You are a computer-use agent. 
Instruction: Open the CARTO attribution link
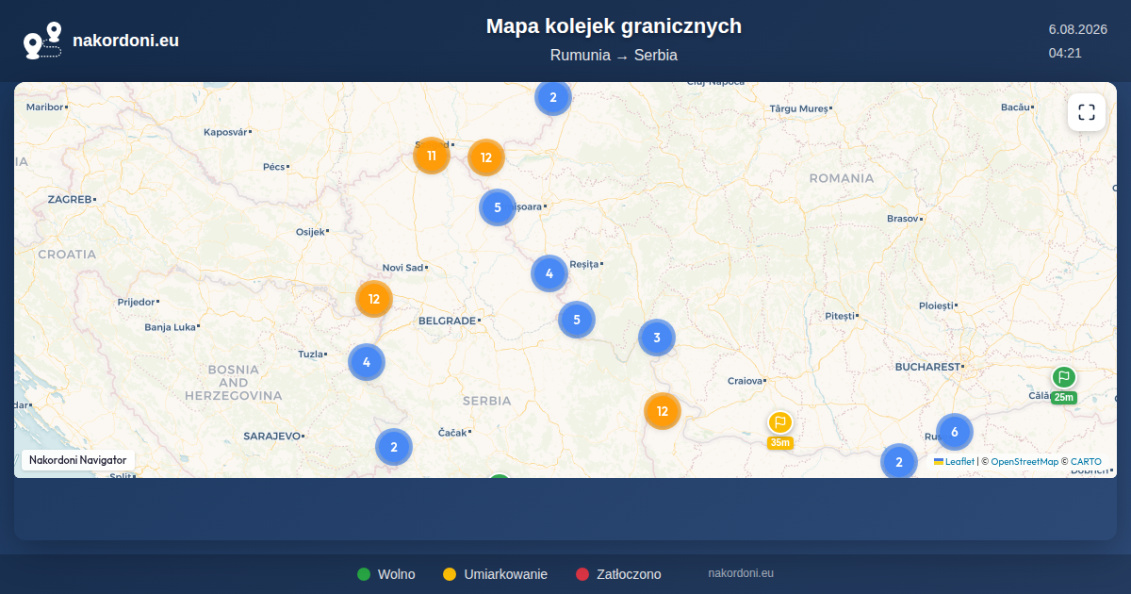(1086, 462)
